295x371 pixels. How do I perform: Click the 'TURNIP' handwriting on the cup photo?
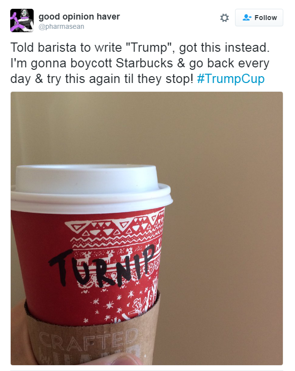tap(102, 266)
